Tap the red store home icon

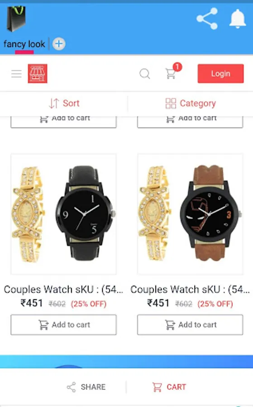(x=38, y=73)
